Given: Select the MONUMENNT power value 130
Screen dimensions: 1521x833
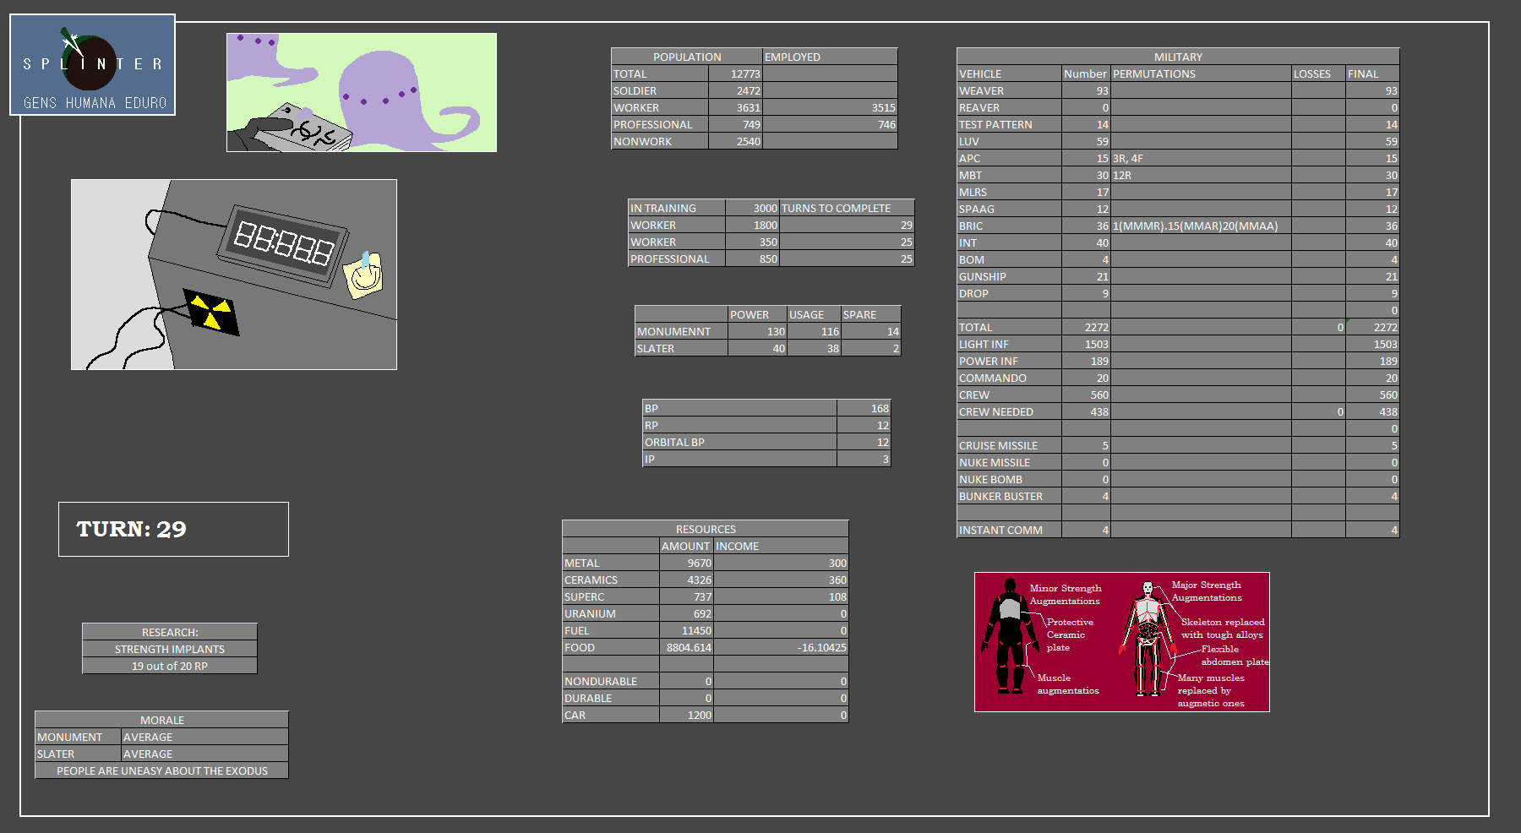Looking at the screenshot, I should [757, 331].
